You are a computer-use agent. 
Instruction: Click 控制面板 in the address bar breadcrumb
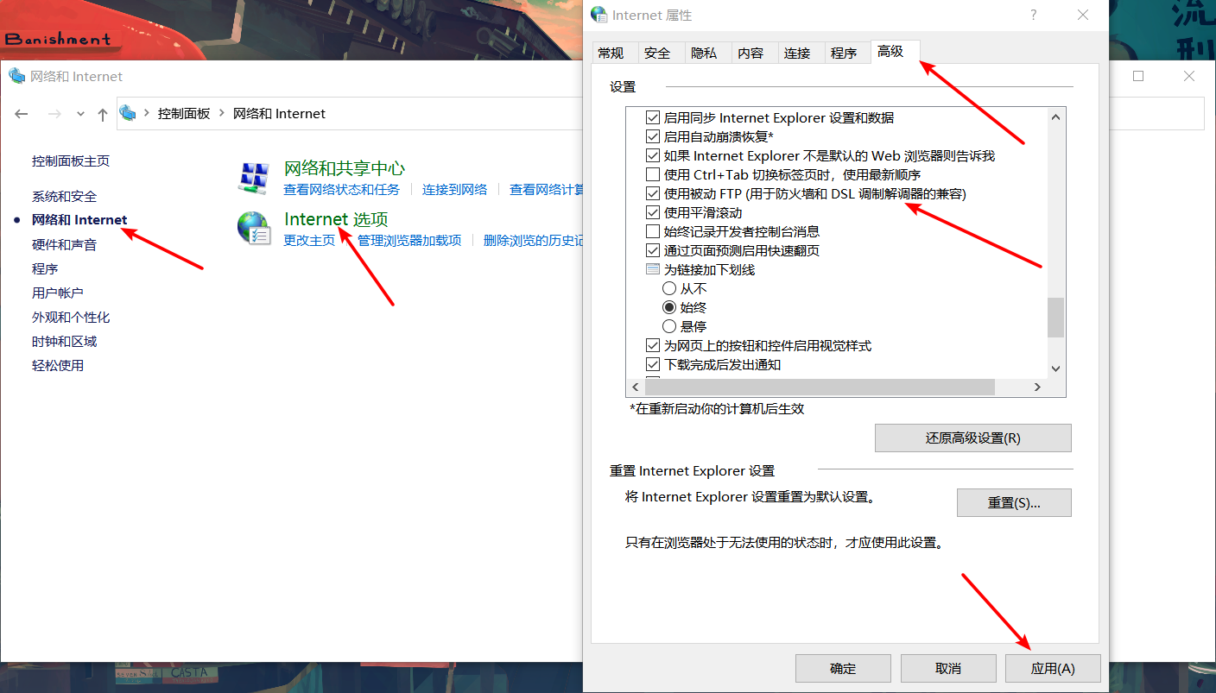click(x=184, y=114)
